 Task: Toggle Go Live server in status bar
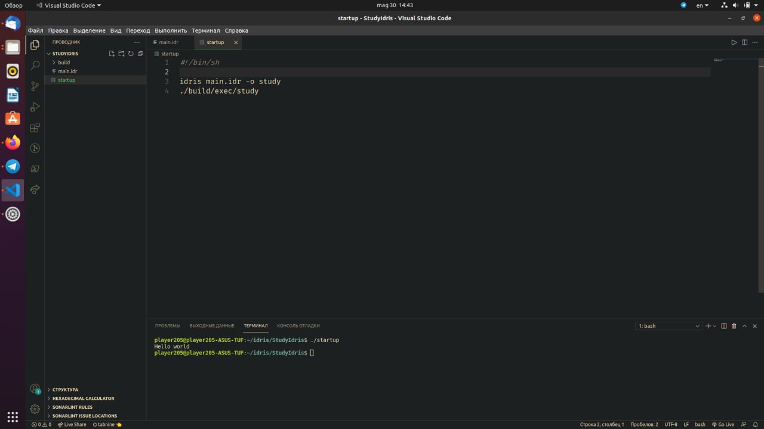[723, 424]
